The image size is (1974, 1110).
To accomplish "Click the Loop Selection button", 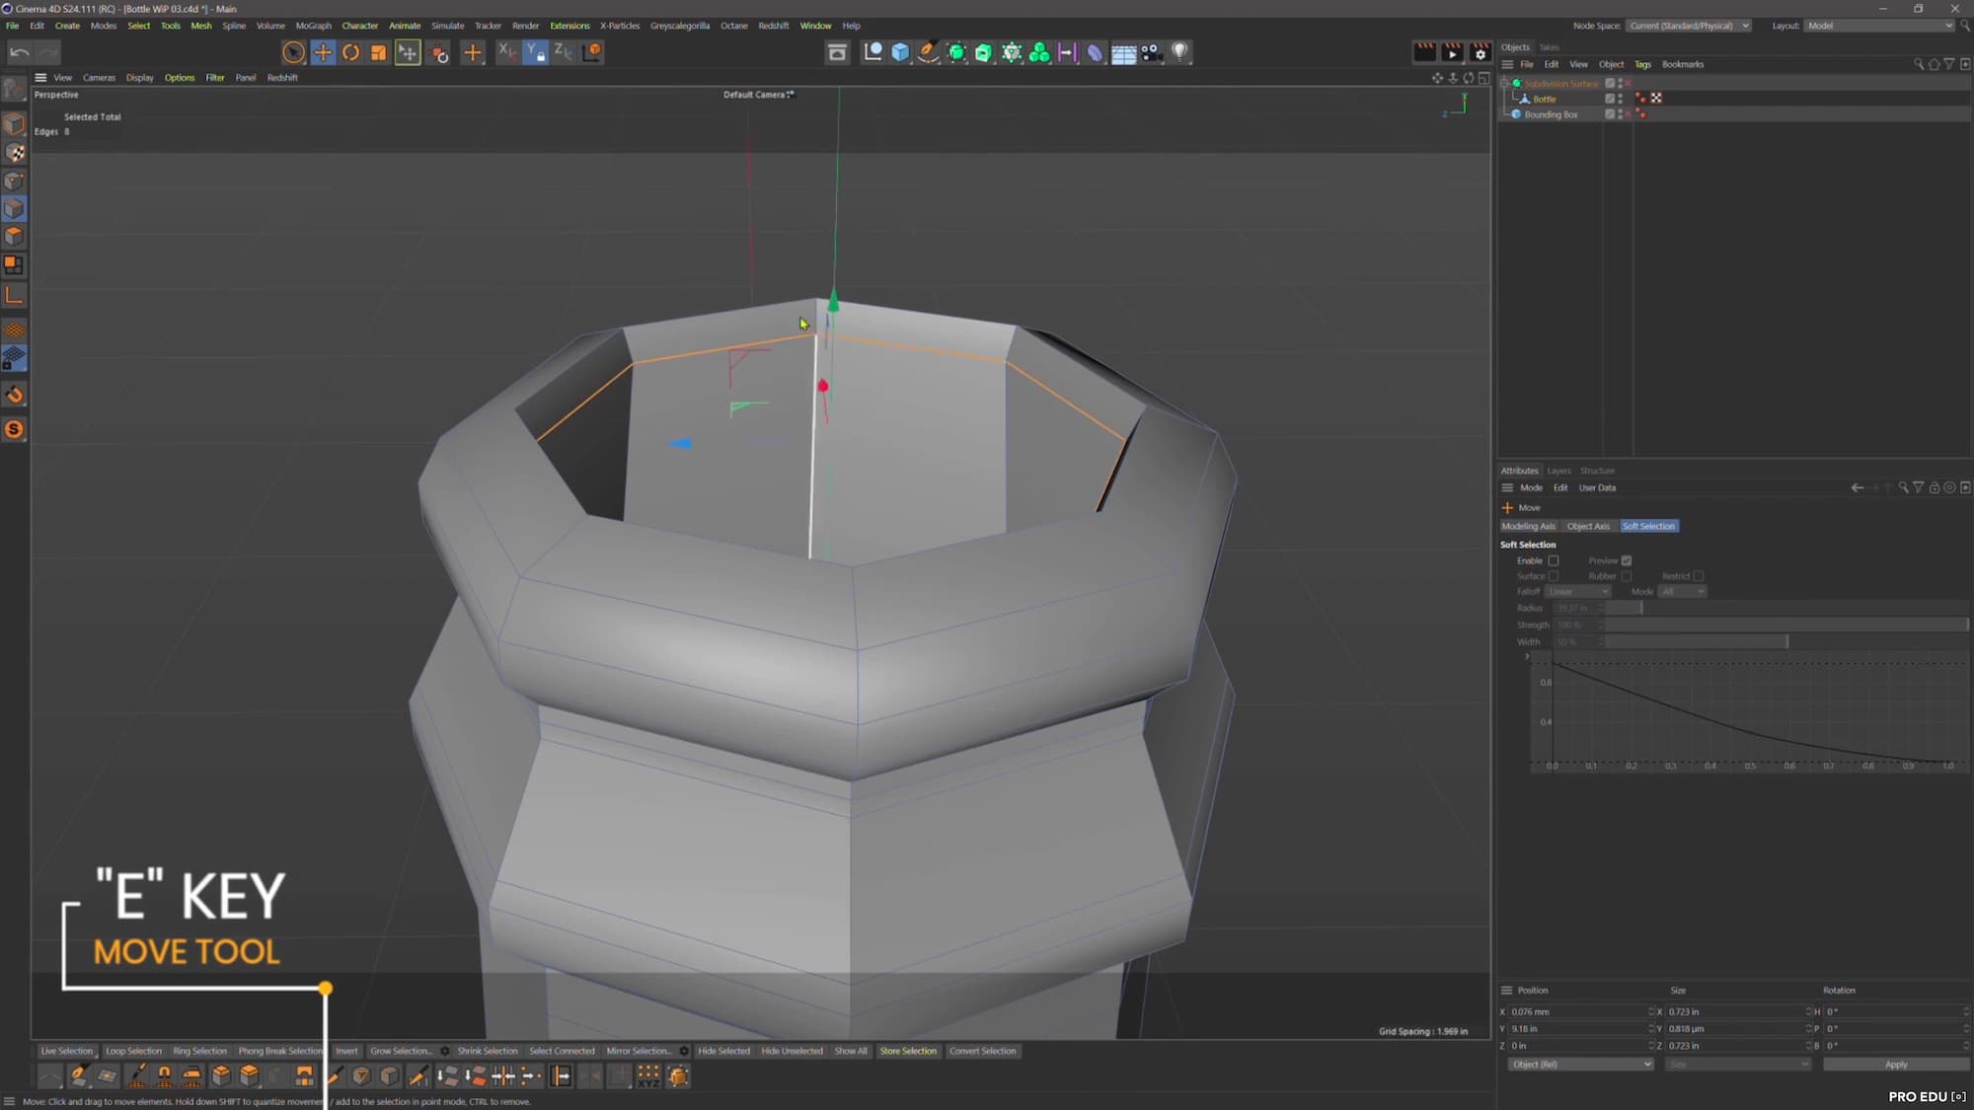I will click(133, 1051).
